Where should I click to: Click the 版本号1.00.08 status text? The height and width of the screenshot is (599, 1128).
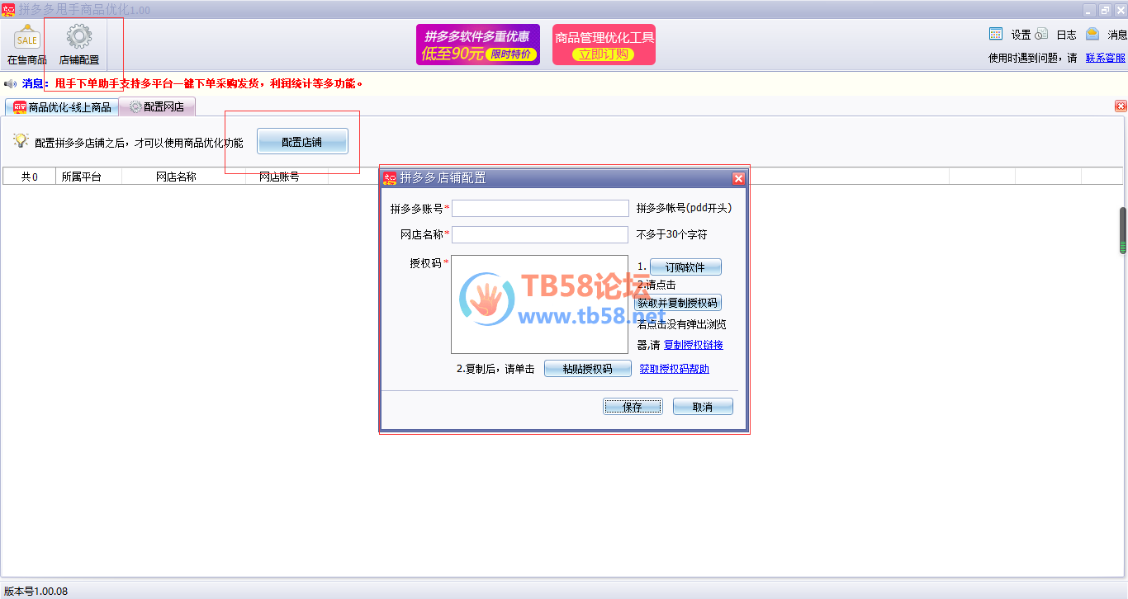pos(36,591)
